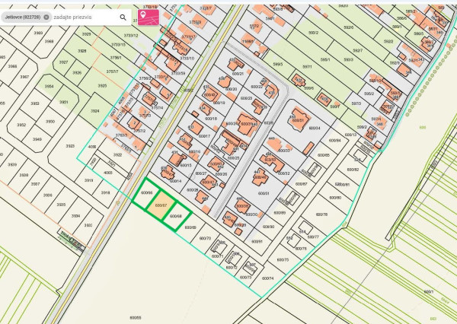Click parcel 600/70 on the map
This screenshot has height=324, width=457.
point(204,238)
